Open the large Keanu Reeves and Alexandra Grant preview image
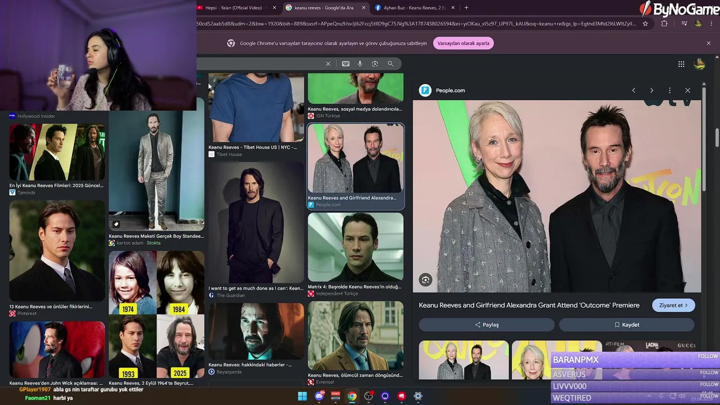Image resolution: width=720 pixels, height=405 pixels. click(557, 196)
